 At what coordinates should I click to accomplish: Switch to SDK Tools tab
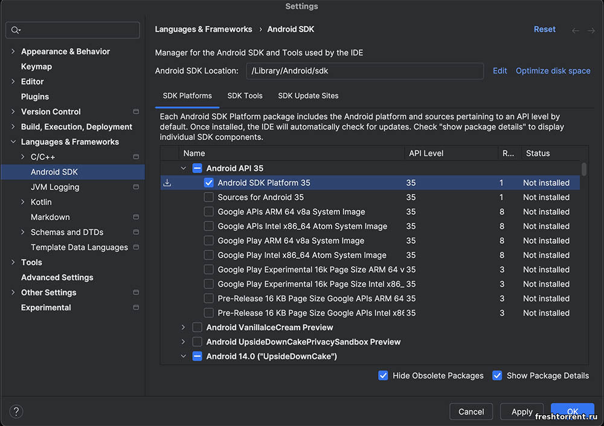point(245,96)
